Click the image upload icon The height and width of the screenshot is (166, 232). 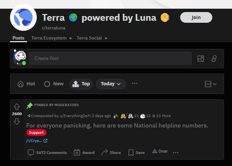pos(201,59)
